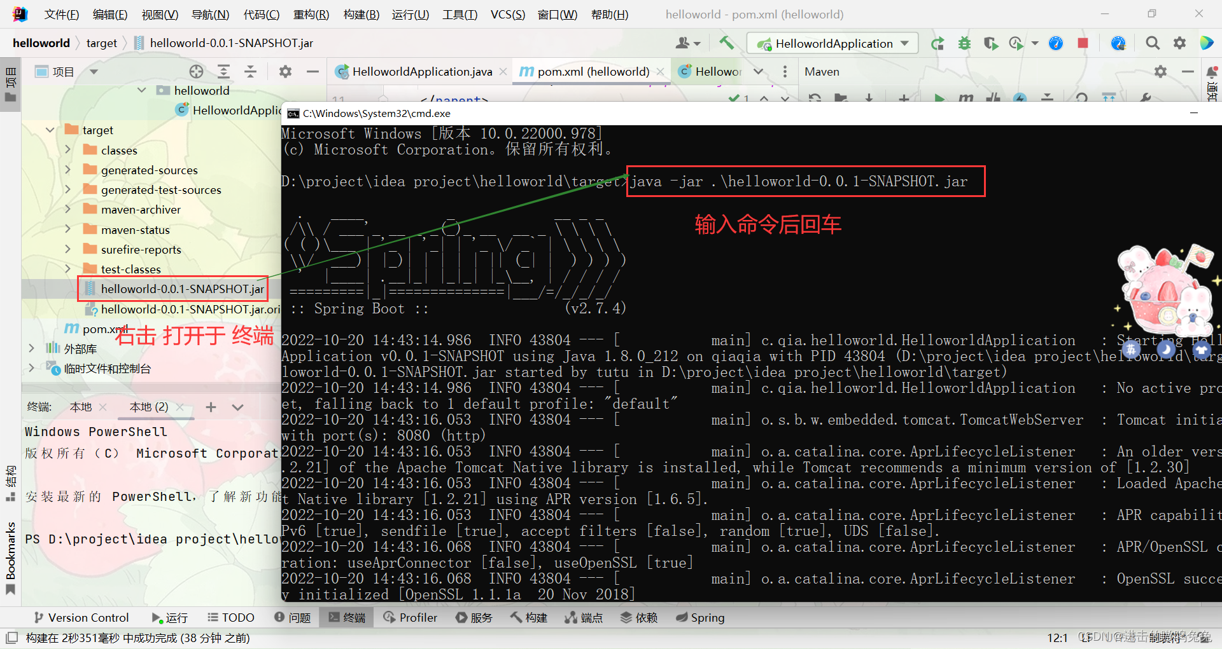Add a new terminal with the plus icon
Viewport: 1222px width, 649px height.
[211, 407]
